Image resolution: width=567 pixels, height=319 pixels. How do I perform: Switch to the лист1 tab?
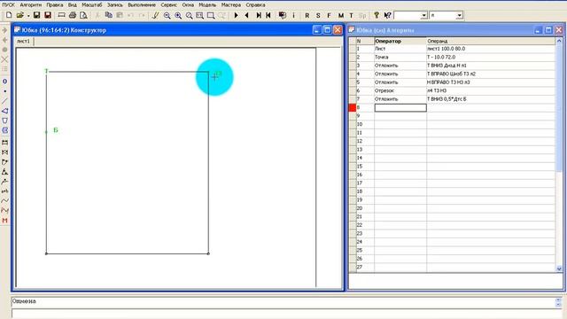(24, 42)
